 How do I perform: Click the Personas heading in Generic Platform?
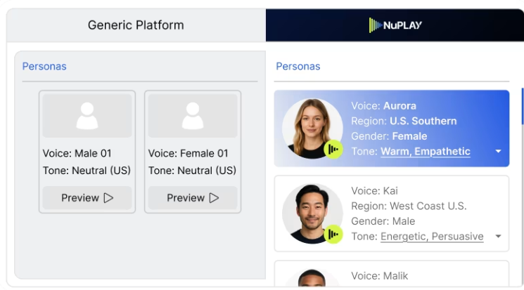click(x=44, y=67)
